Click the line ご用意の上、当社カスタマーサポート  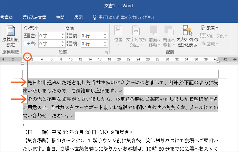click(120, 107)
